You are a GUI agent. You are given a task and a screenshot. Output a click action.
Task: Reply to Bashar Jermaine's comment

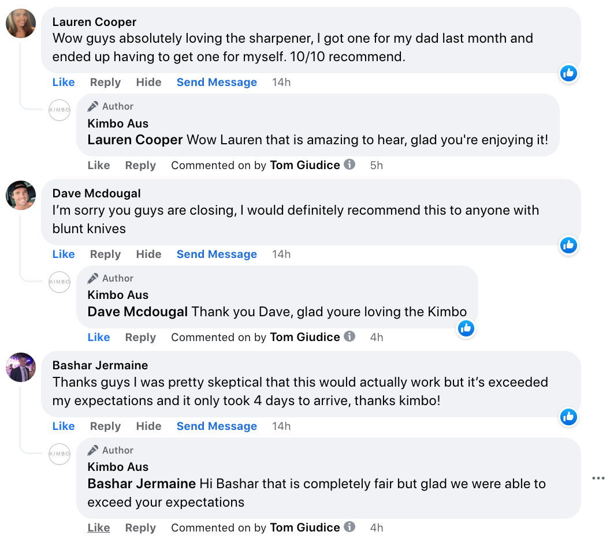point(105,426)
